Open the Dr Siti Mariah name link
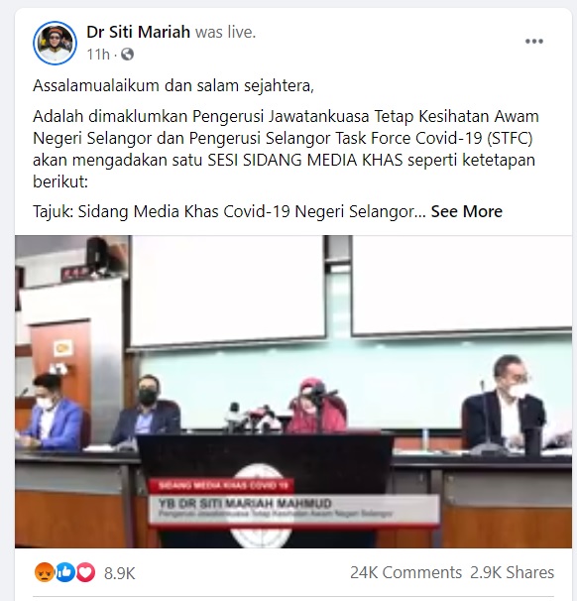The height and width of the screenshot is (601, 577). (x=139, y=32)
